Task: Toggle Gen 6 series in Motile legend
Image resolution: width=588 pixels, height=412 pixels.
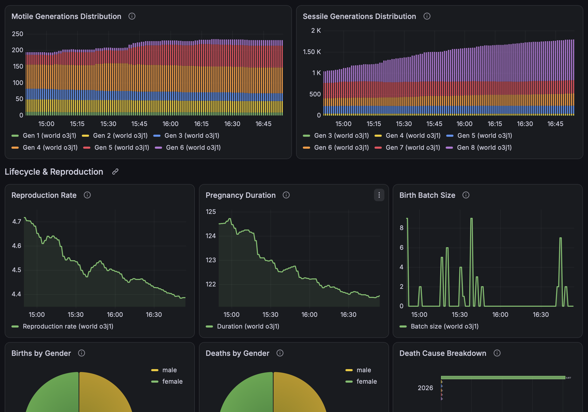Action: pos(193,148)
